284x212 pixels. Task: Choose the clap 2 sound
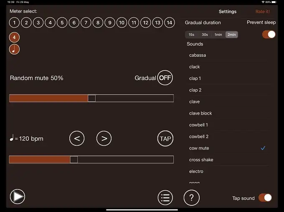(x=229, y=90)
